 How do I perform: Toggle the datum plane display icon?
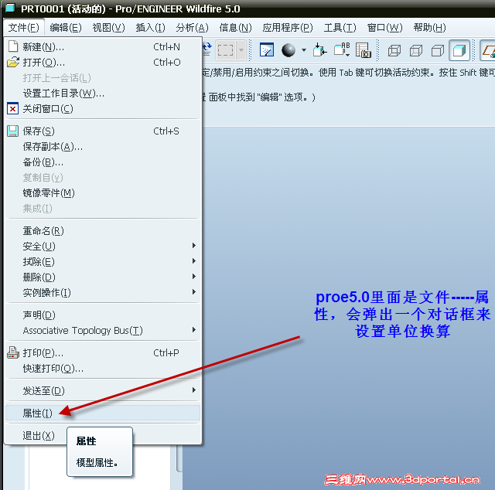[488, 50]
